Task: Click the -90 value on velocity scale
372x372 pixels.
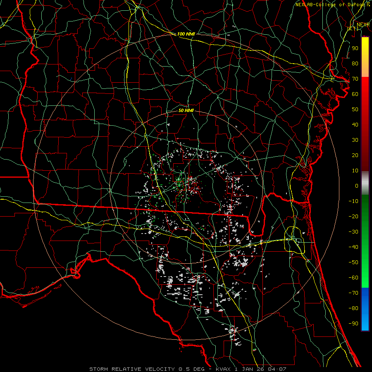Action: pyautogui.click(x=353, y=323)
